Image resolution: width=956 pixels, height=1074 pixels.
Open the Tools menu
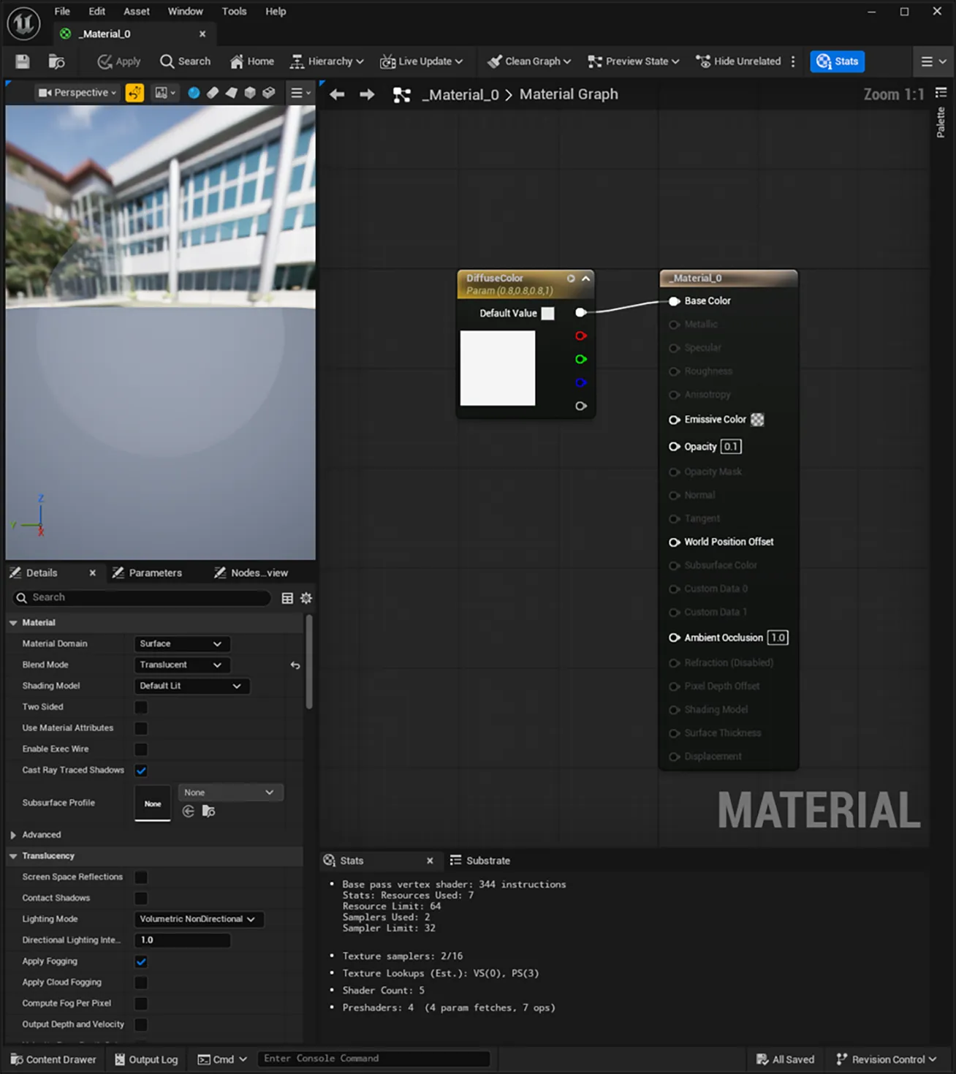234,11
